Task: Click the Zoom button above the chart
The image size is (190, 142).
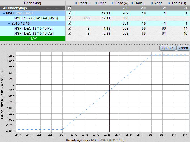Action: (183, 48)
